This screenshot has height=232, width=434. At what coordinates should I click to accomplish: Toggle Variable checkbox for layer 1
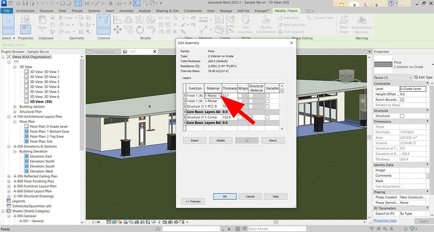point(267,95)
